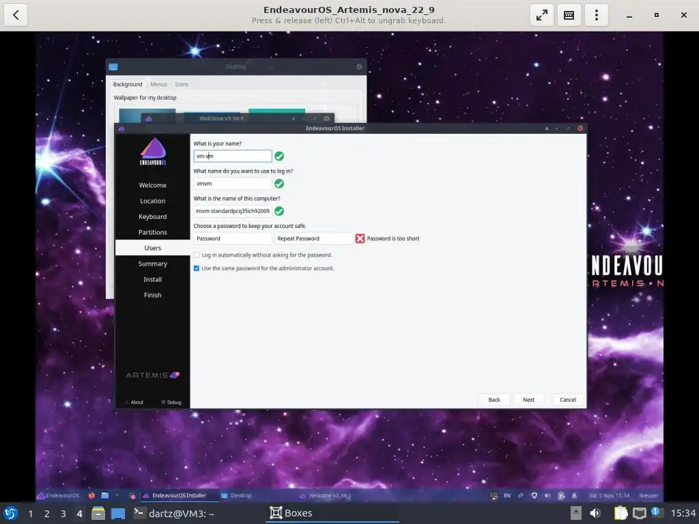Open the dartz@VM3 terminal taskbar entry
699x524 pixels.
pyautogui.click(x=175, y=513)
